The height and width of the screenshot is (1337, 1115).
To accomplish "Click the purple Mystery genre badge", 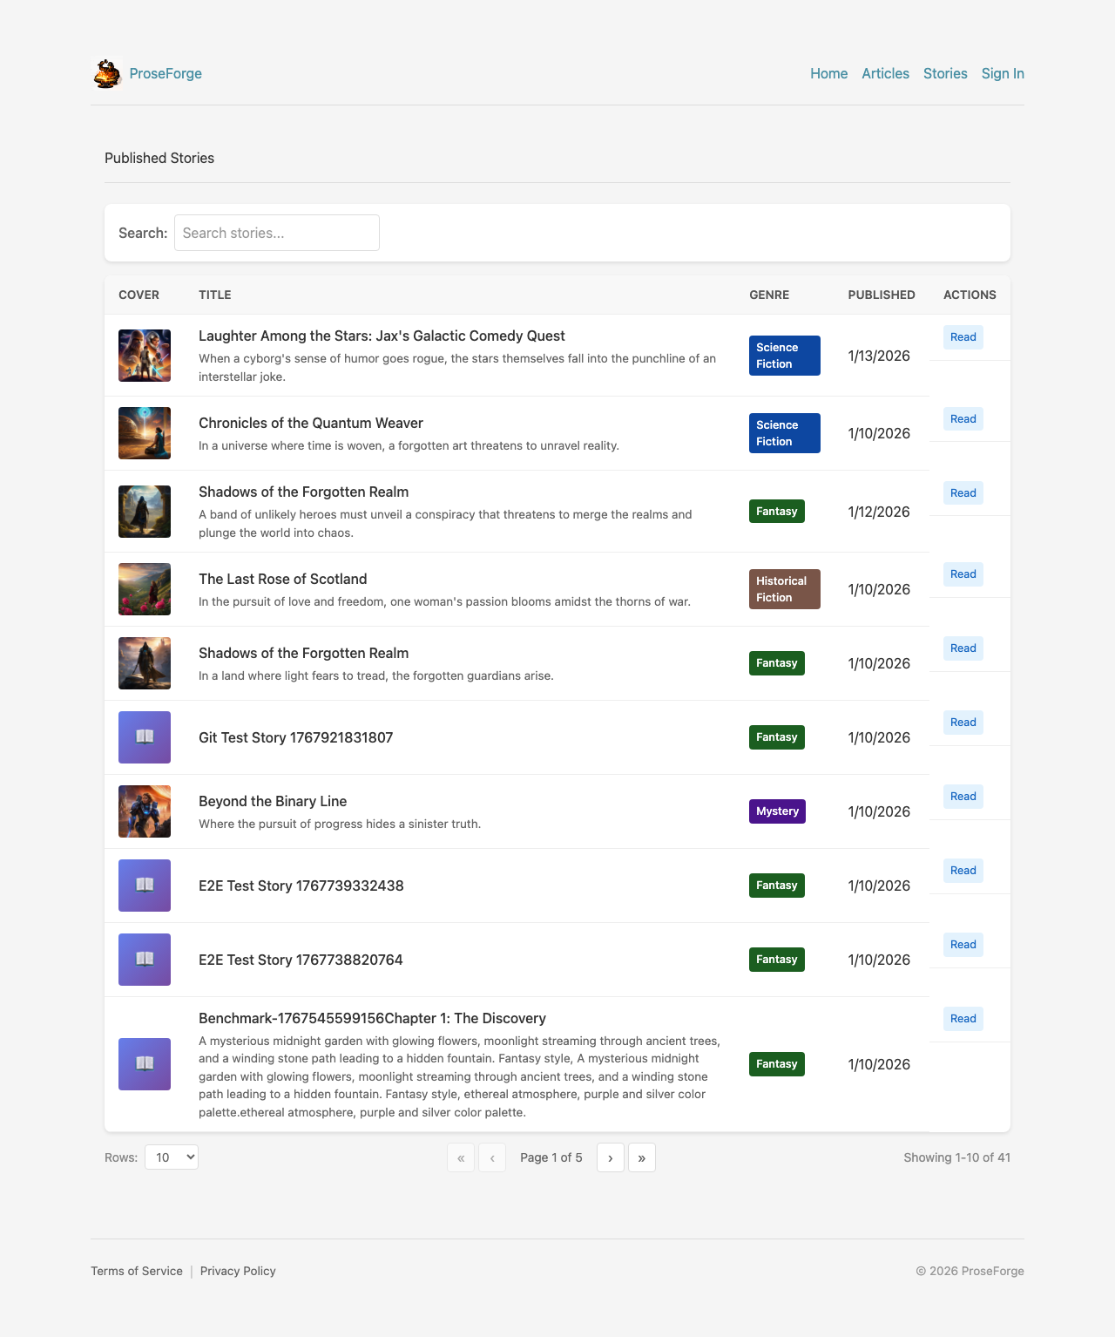I will click(x=777, y=811).
